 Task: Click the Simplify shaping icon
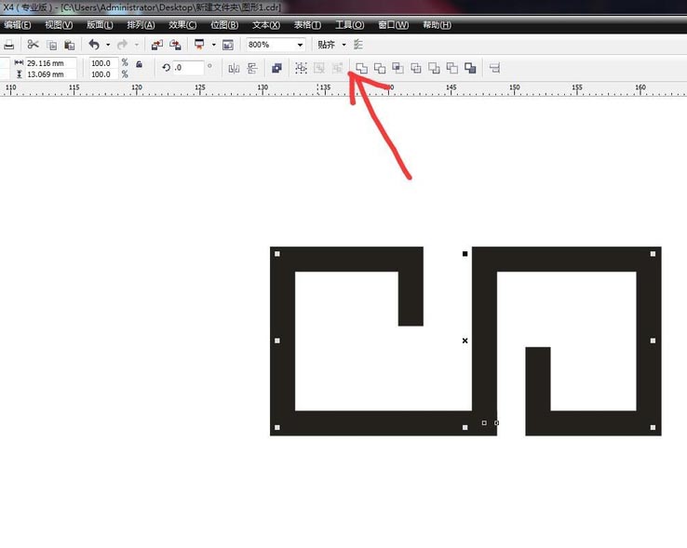tap(416, 68)
